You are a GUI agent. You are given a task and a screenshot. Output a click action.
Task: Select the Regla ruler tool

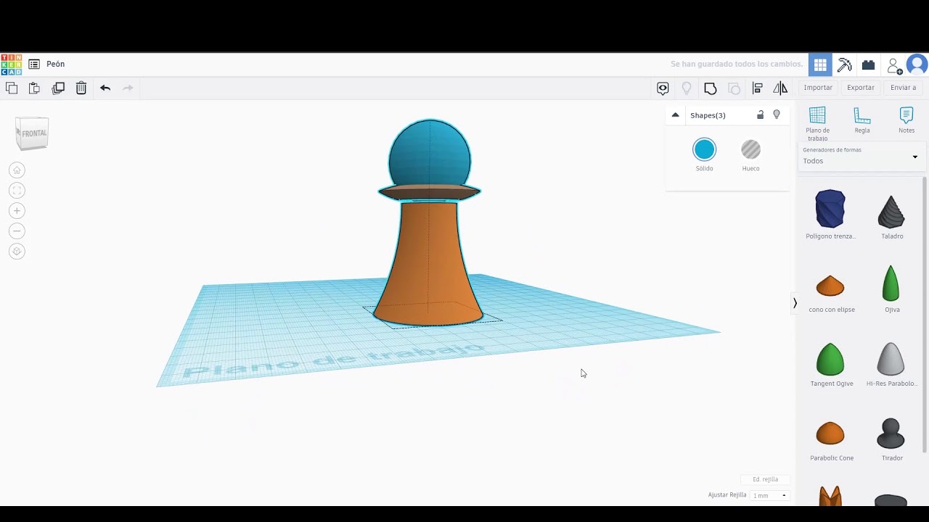862,120
